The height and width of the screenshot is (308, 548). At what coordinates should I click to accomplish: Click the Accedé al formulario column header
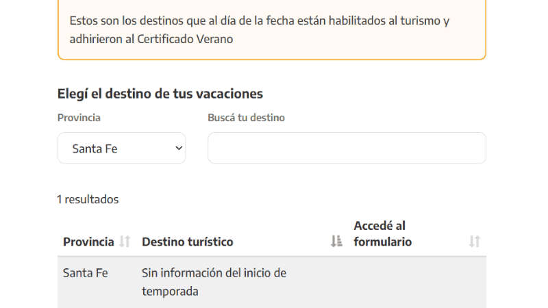point(383,233)
